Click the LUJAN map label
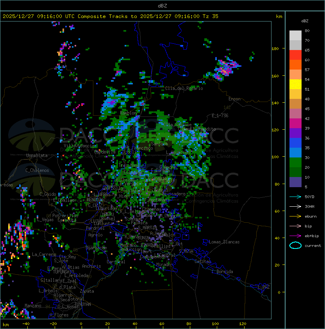The image size is (325, 329). pos(97,221)
